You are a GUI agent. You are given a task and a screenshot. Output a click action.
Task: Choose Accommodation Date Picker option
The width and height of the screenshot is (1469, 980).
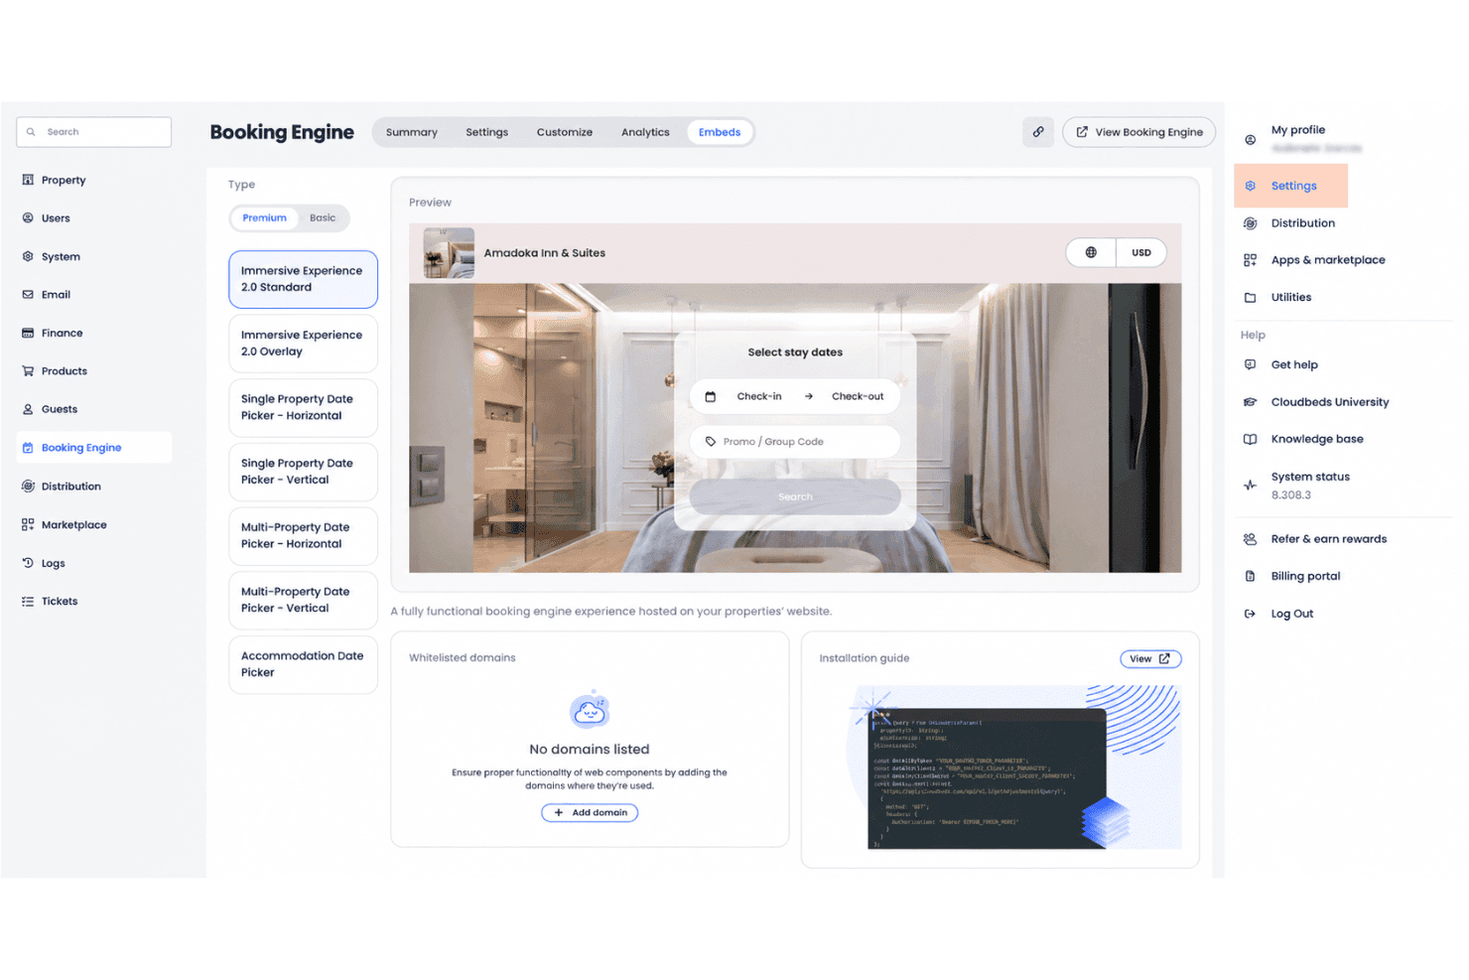tap(303, 664)
